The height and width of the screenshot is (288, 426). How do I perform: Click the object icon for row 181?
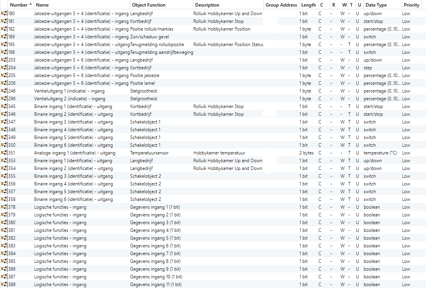click(x=4, y=21)
